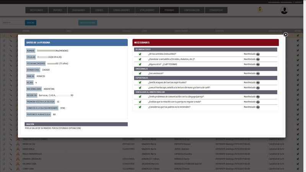Click the Nueva Persona button

88,23
